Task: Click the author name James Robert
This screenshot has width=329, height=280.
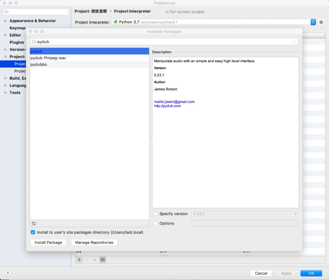Action: click(x=165, y=89)
